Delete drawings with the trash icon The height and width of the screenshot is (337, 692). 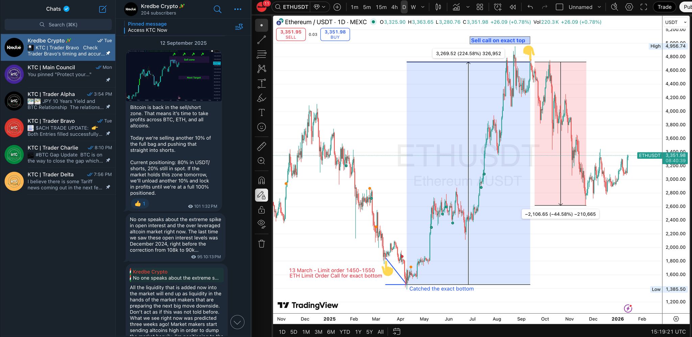(261, 243)
